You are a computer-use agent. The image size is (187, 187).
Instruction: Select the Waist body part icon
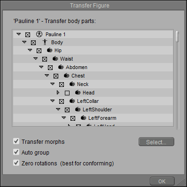(x=55, y=59)
